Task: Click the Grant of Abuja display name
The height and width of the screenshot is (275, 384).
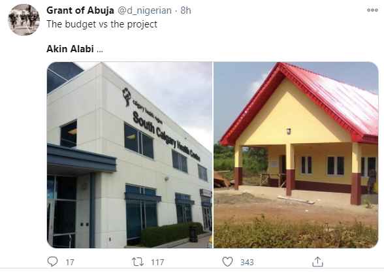Action: pyautogui.click(x=80, y=10)
